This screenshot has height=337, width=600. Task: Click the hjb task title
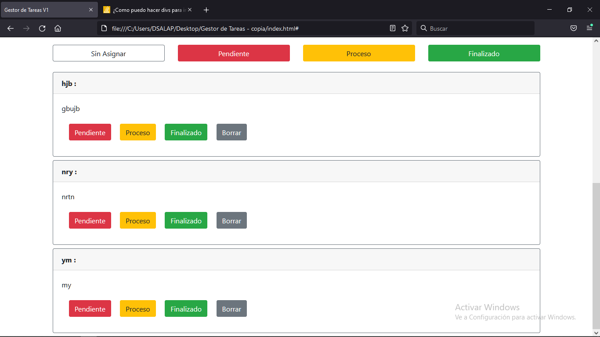69,84
